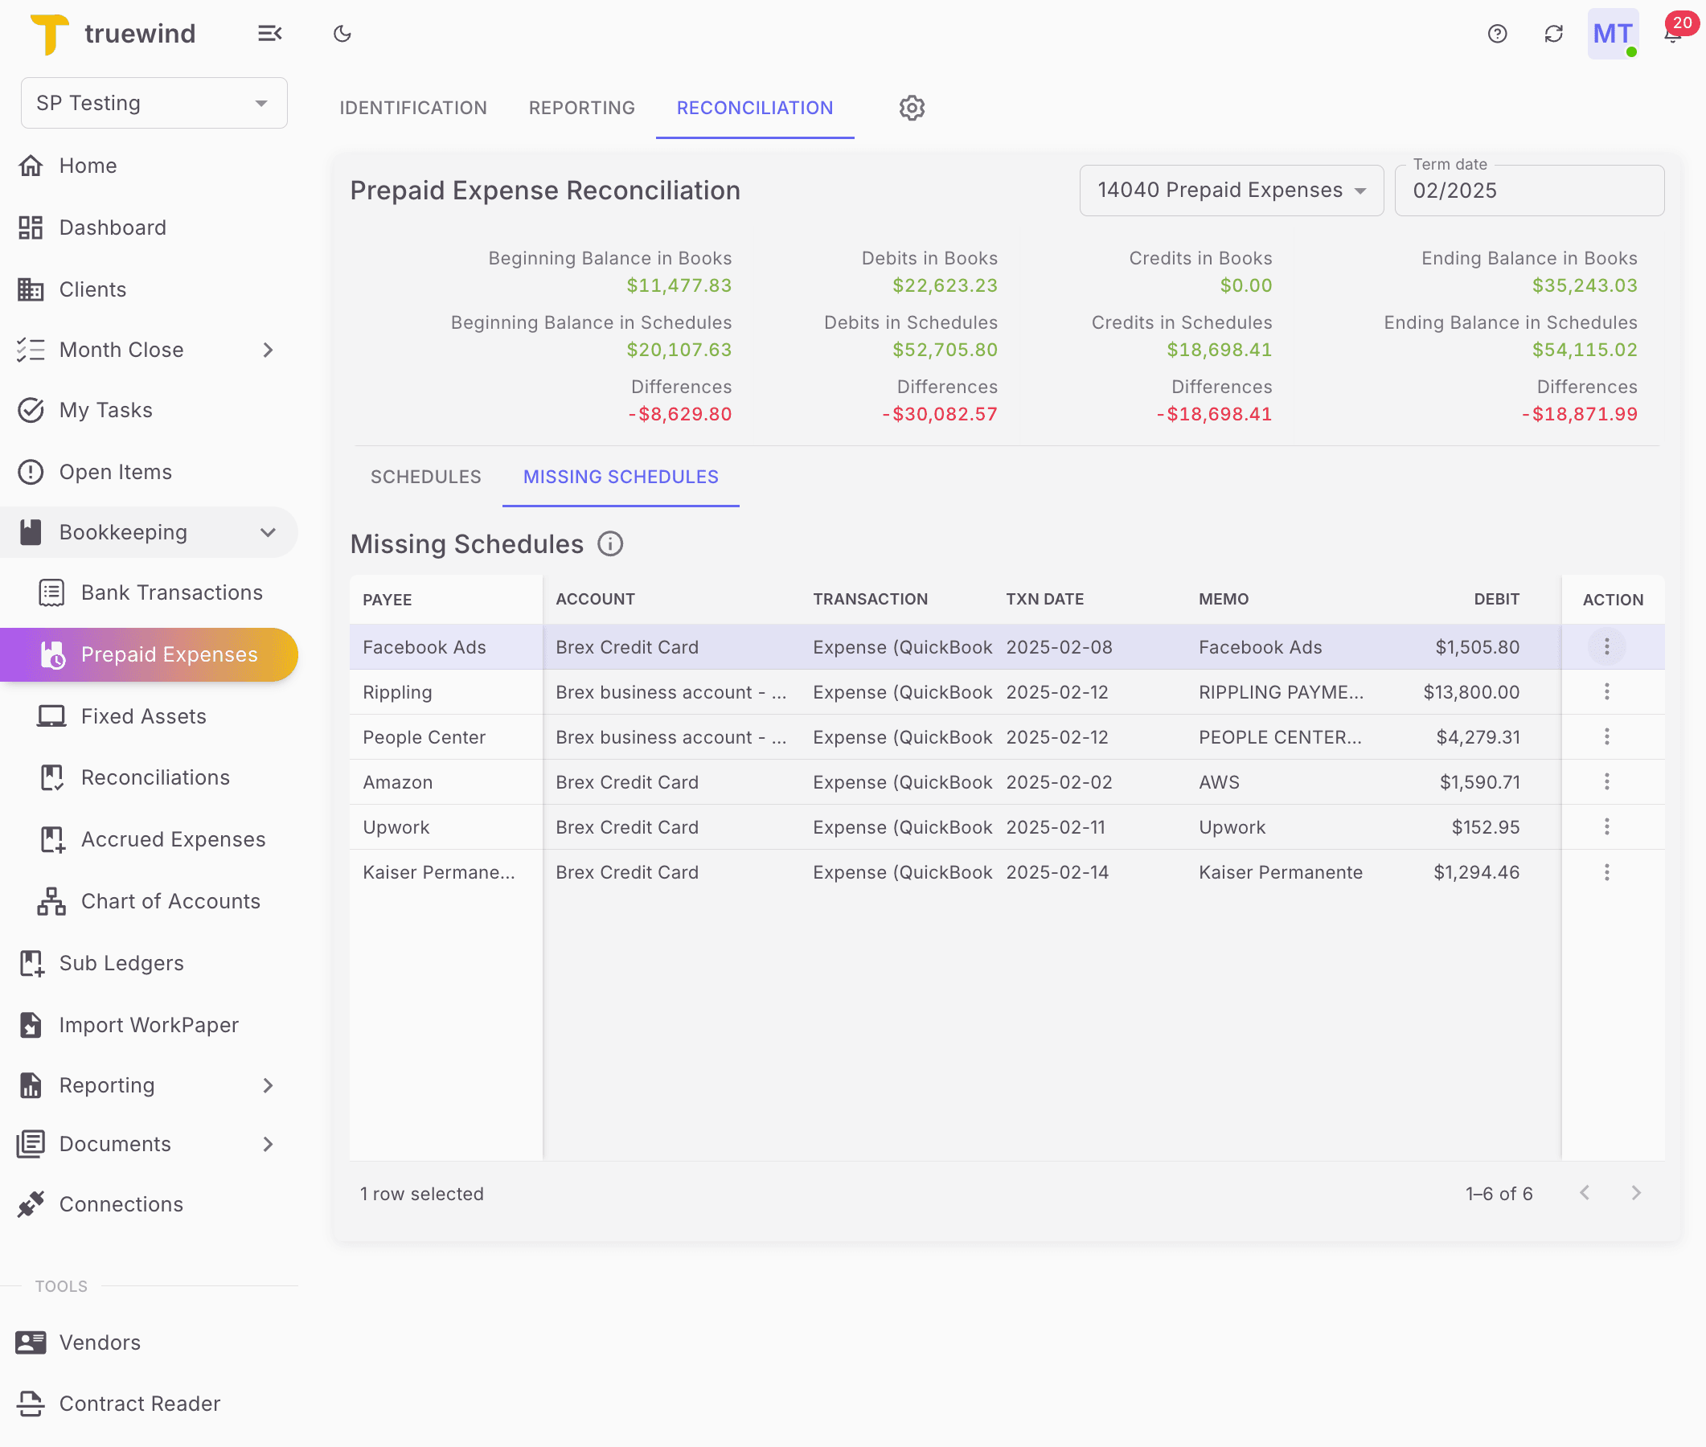Open reconciliation settings via the gear icon
The image size is (1706, 1447).
[x=910, y=108]
